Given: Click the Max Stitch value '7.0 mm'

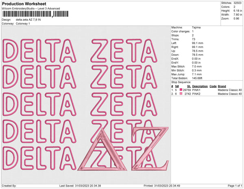Looking at the screenshot, I should coord(197,66).
